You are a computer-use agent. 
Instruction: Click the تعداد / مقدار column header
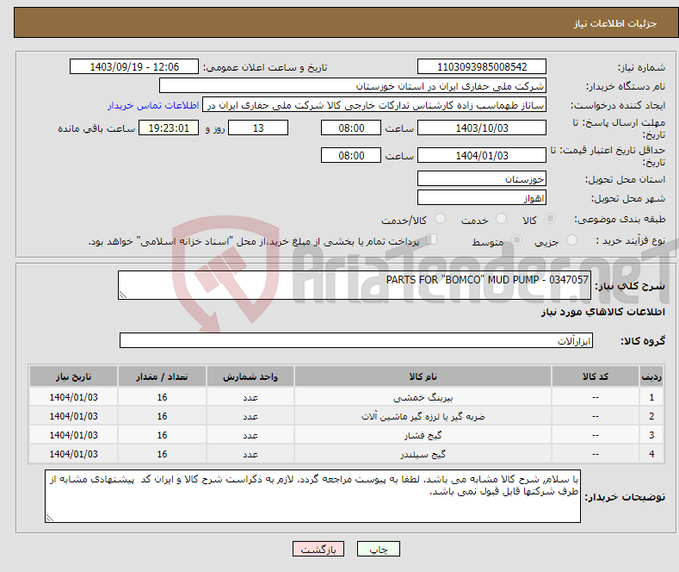tap(162, 376)
